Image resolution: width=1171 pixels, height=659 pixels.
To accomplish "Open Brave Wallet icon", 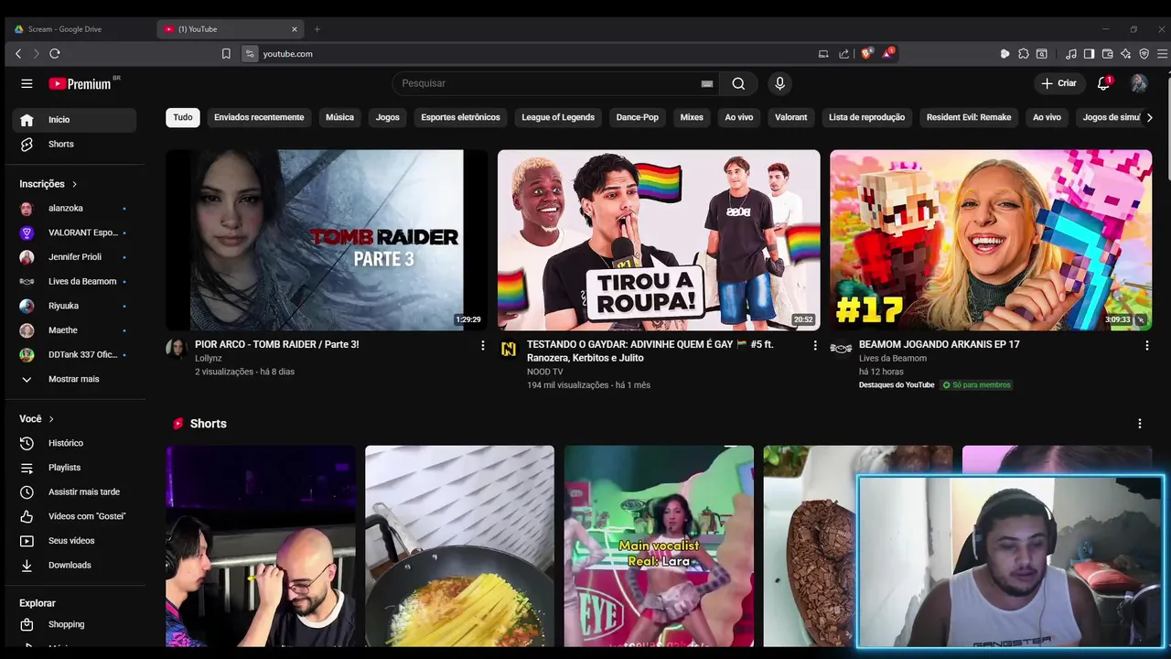I will tap(1107, 54).
